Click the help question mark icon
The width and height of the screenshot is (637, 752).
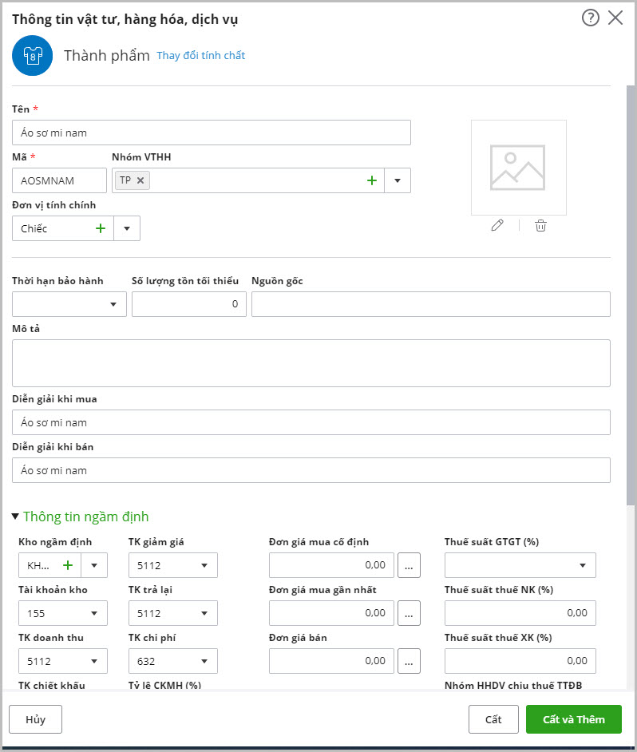[590, 18]
